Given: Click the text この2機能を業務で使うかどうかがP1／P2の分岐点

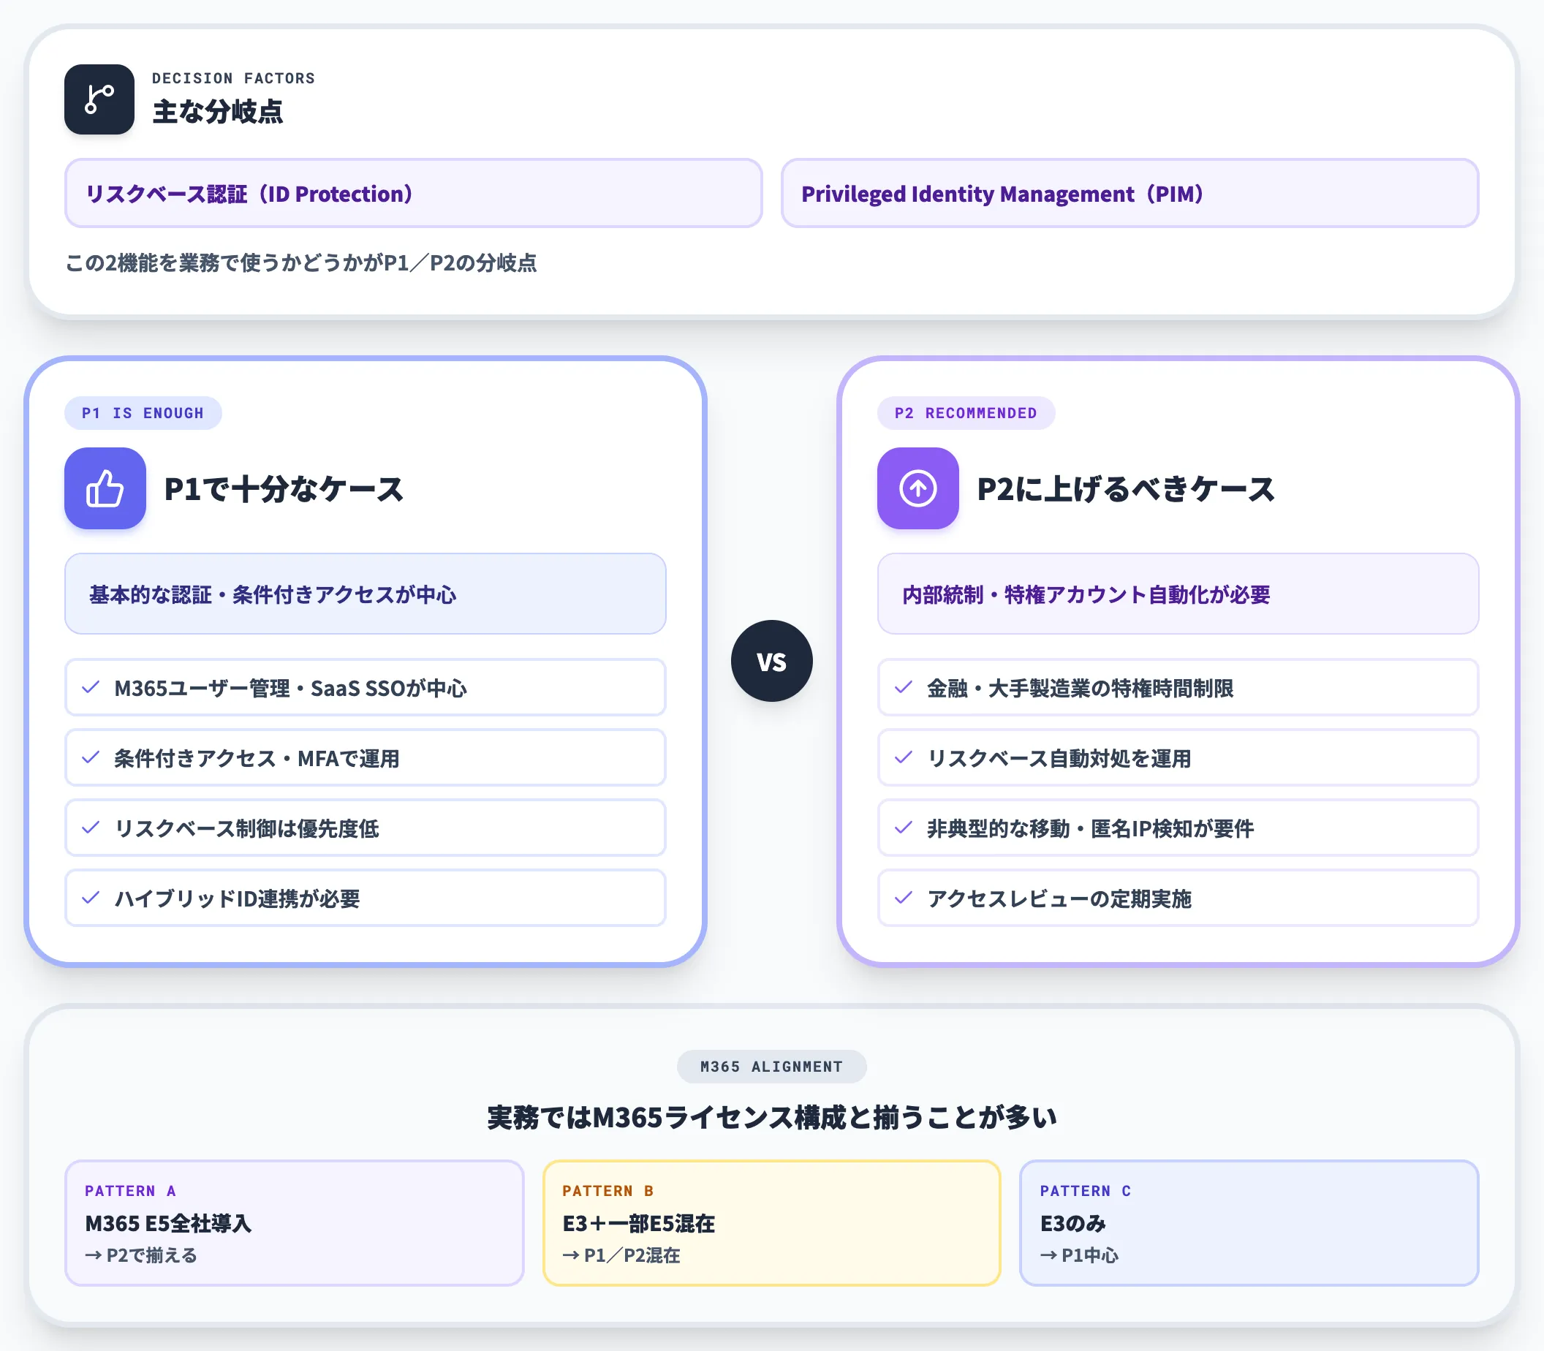Looking at the screenshot, I should pos(300,263).
